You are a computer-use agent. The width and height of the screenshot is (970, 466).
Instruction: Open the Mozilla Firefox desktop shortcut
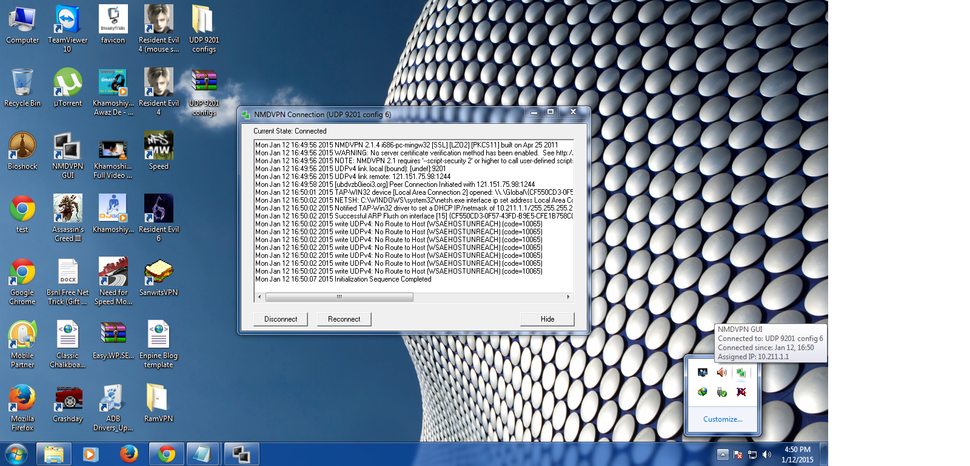[22, 407]
